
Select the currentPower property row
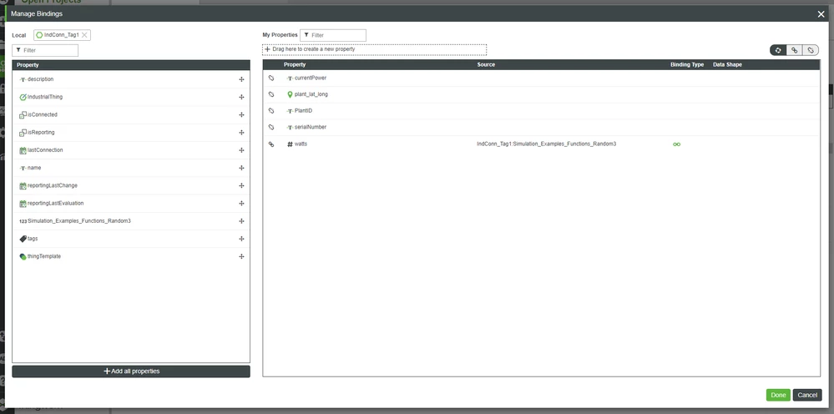tap(542, 78)
